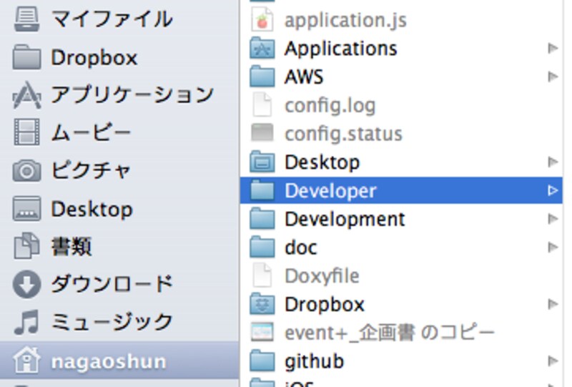Expand the AWS folder arrow
572x387 pixels.
point(553,77)
